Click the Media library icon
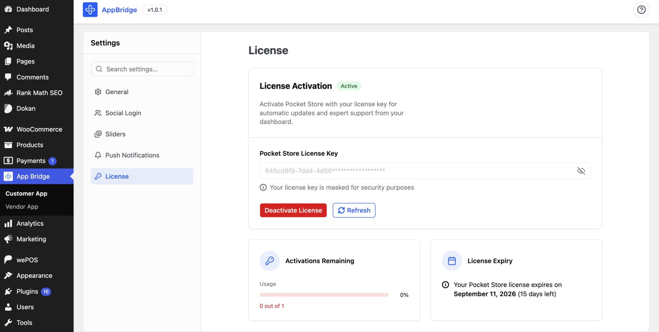The height and width of the screenshot is (332, 659). point(8,46)
